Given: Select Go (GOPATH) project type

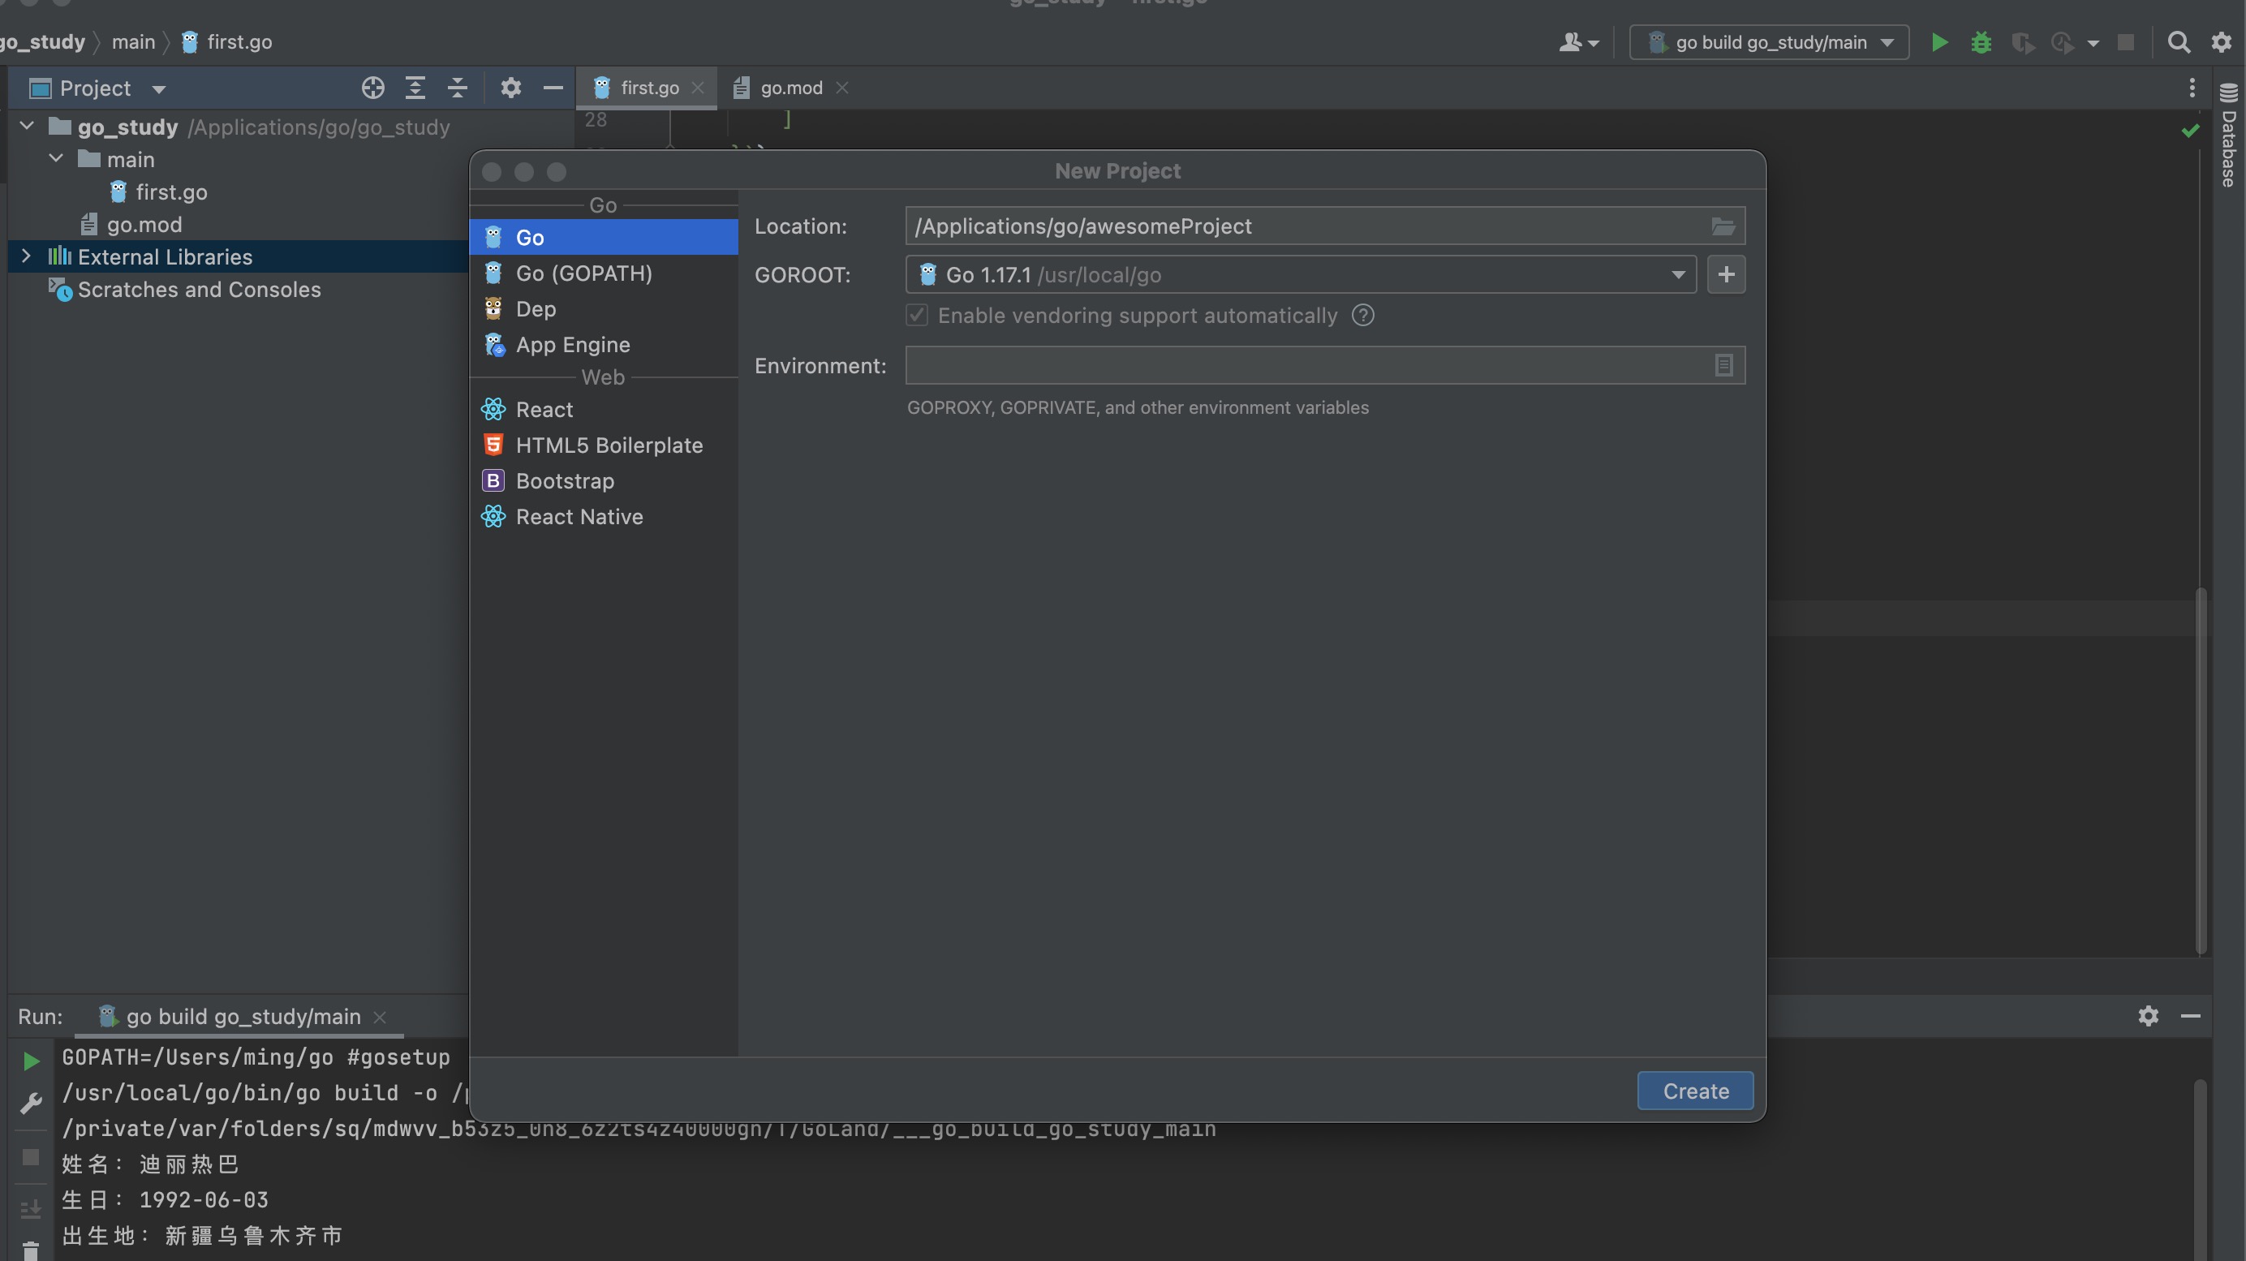Looking at the screenshot, I should (x=583, y=273).
